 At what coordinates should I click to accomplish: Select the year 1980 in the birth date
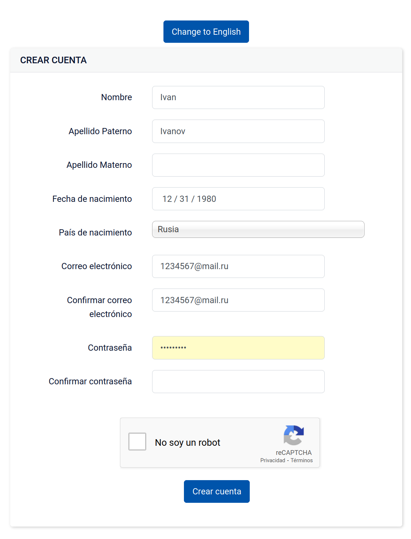pos(206,199)
